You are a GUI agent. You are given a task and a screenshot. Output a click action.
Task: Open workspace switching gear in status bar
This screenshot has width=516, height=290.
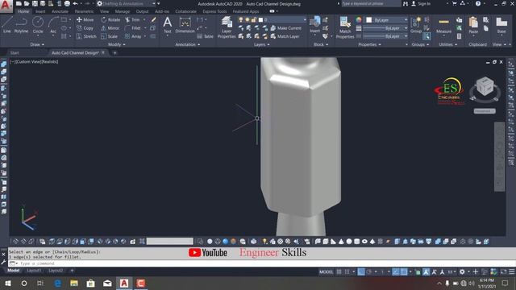coord(462,272)
